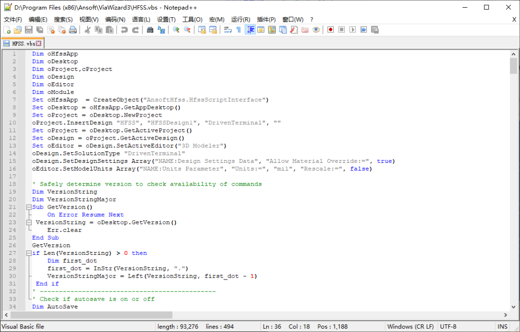Toggle synchronized horizontal scrolling

pyautogui.click(x=213, y=30)
